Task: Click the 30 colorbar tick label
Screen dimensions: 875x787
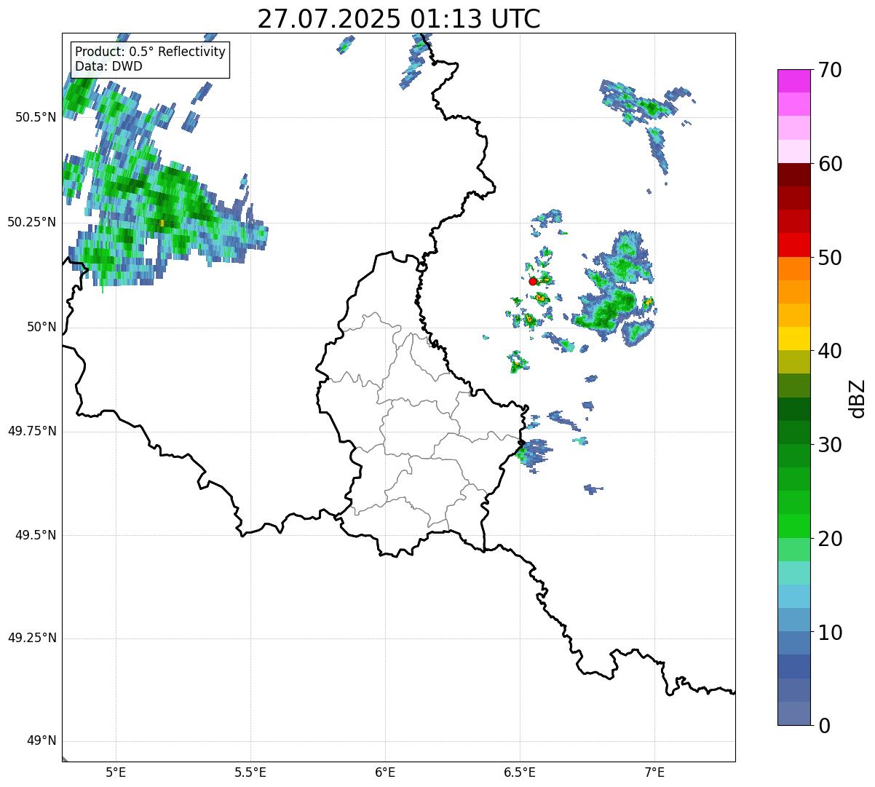Action: pos(830,445)
